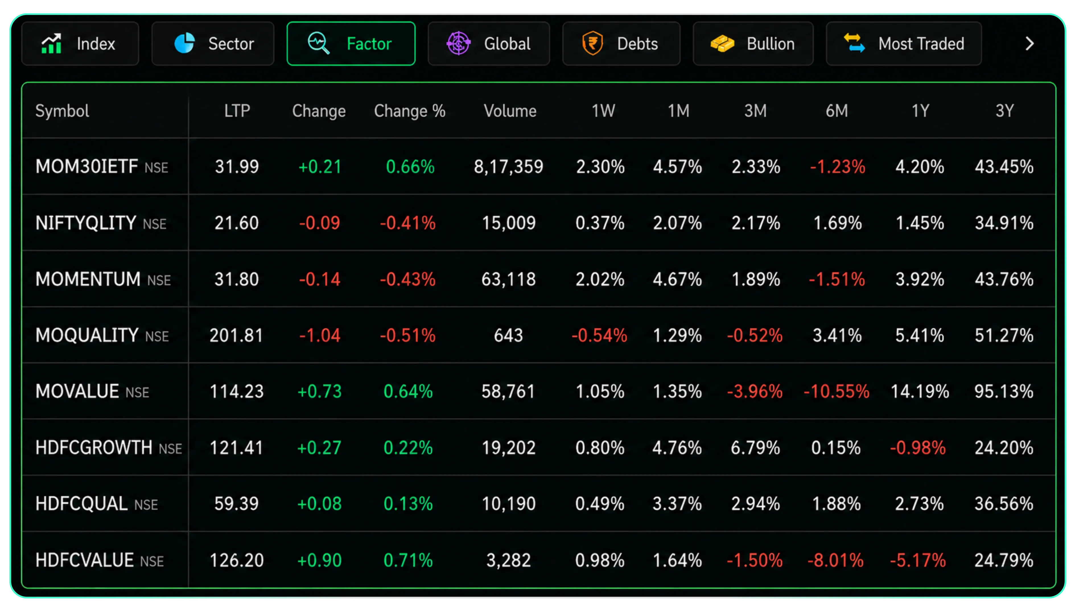Screen dimensions: 1075x604
Task: Click HDFCGROWTH volume 19,202
Action: point(509,448)
